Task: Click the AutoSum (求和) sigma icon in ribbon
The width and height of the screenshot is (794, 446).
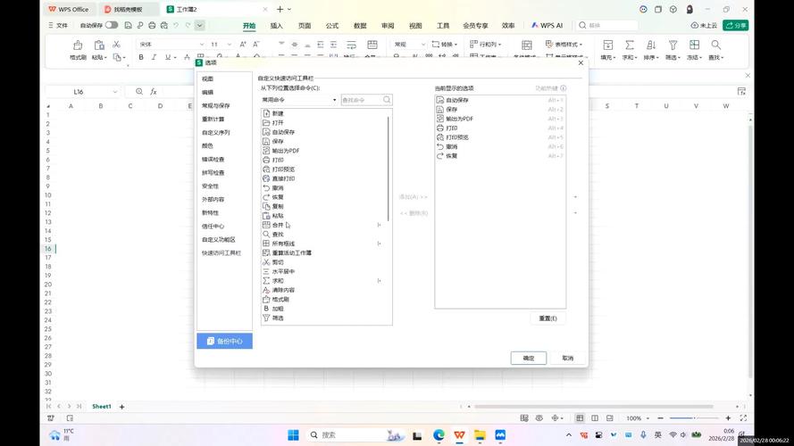Action: click(630, 45)
